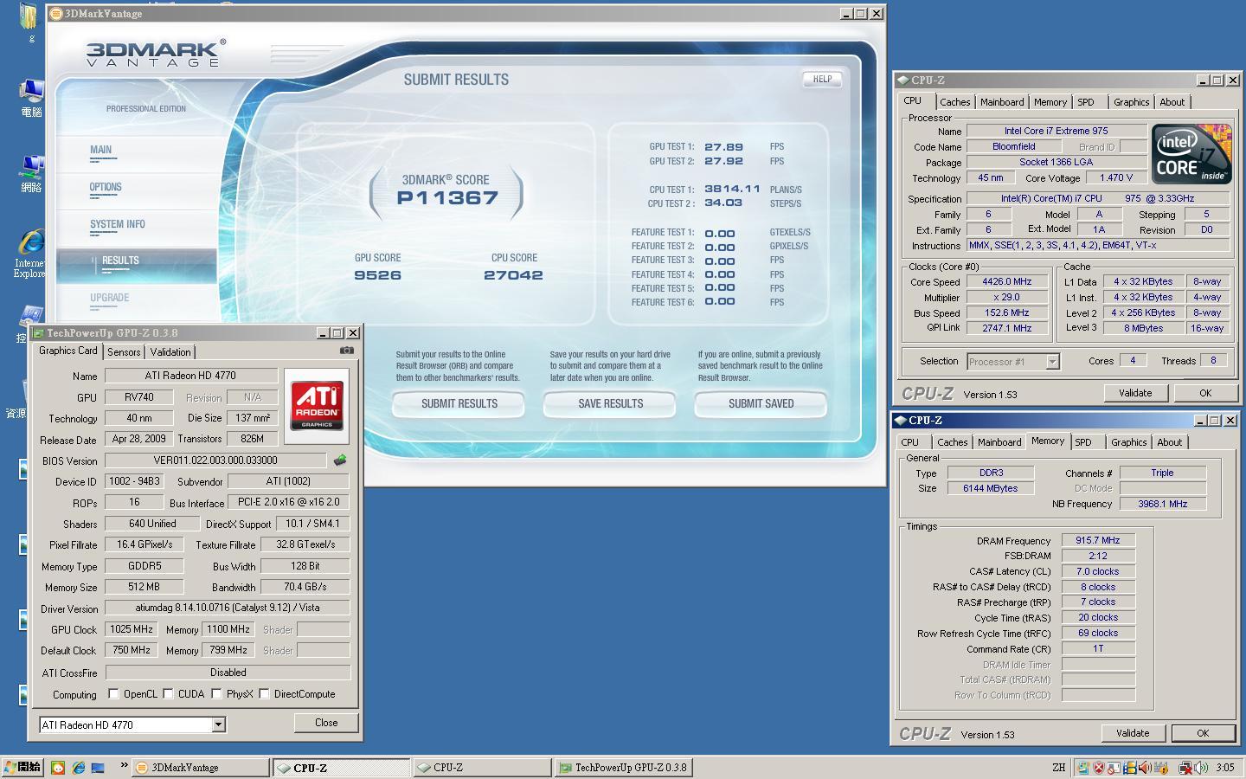Open the About tab in the top CPU-Z window
The height and width of the screenshot is (779, 1246).
pyautogui.click(x=1172, y=102)
